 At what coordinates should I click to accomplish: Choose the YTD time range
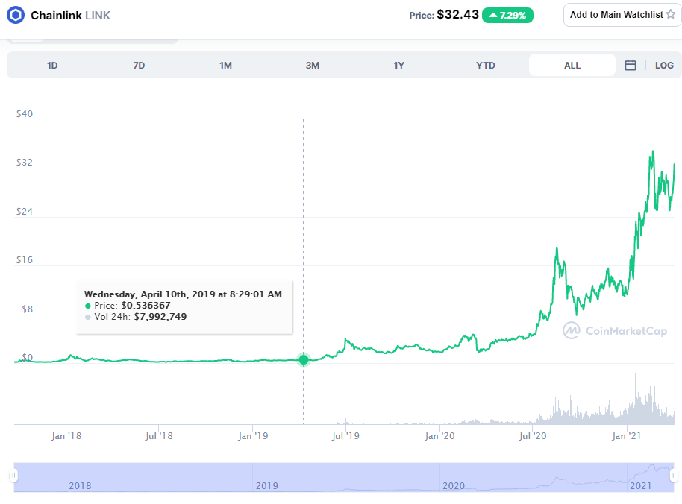pos(486,65)
